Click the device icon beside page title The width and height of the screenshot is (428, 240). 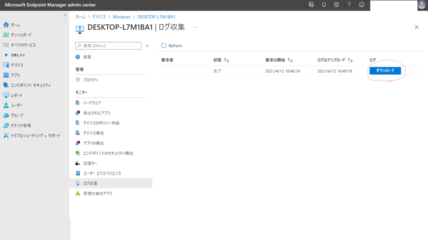tap(80, 29)
